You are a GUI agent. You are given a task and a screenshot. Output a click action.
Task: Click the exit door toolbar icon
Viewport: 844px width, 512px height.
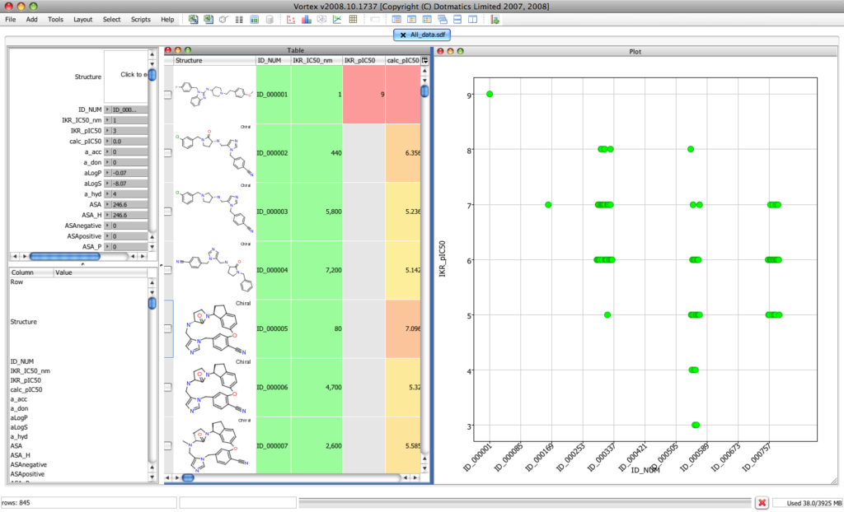pyautogui.click(x=495, y=20)
